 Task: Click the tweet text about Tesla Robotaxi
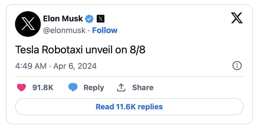point(67,50)
